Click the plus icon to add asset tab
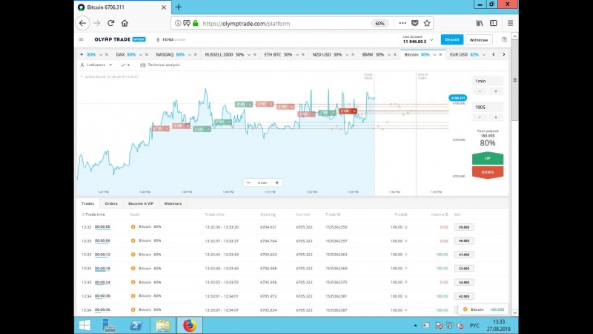The height and width of the screenshot is (334, 593). (x=82, y=54)
